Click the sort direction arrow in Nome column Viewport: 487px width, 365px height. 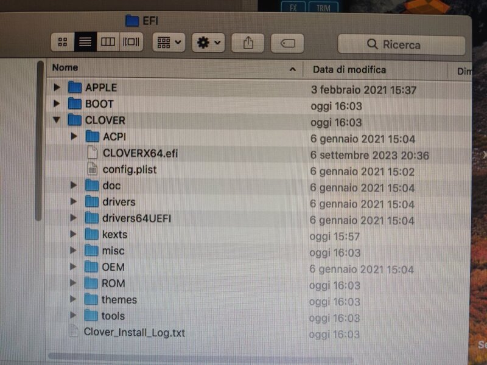tap(292, 69)
